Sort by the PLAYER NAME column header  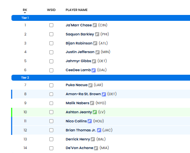click(77, 10)
